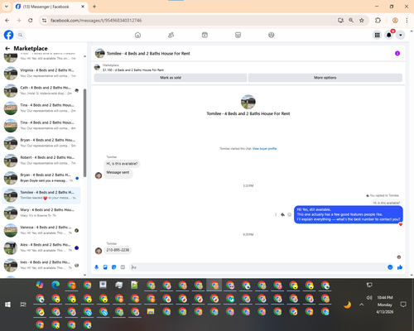Viewport: 414px width, 331px height.
Task: Click the 'Hi, is this available?' message
Action: coord(122,164)
